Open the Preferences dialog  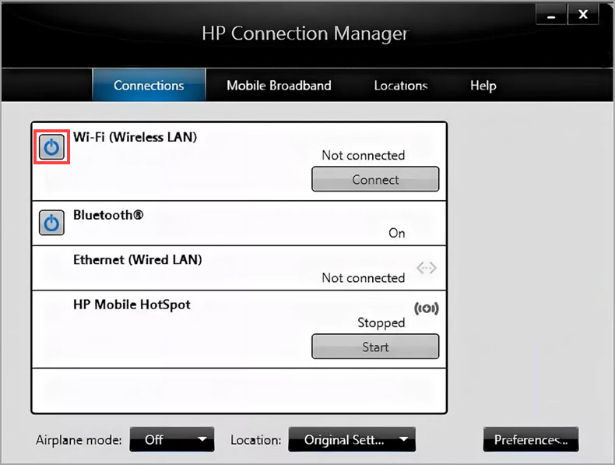(x=531, y=439)
